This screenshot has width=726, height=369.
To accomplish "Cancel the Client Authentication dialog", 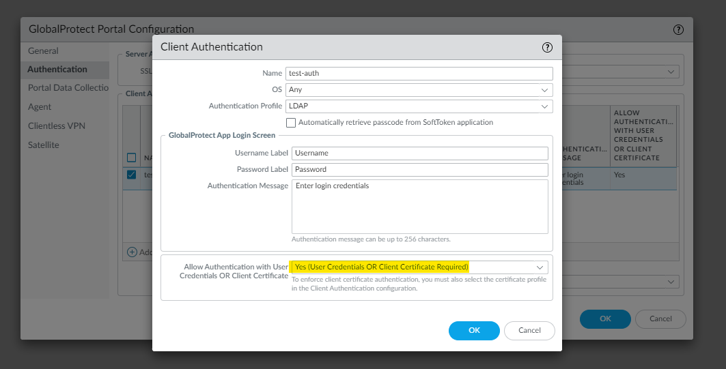I will pos(529,331).
